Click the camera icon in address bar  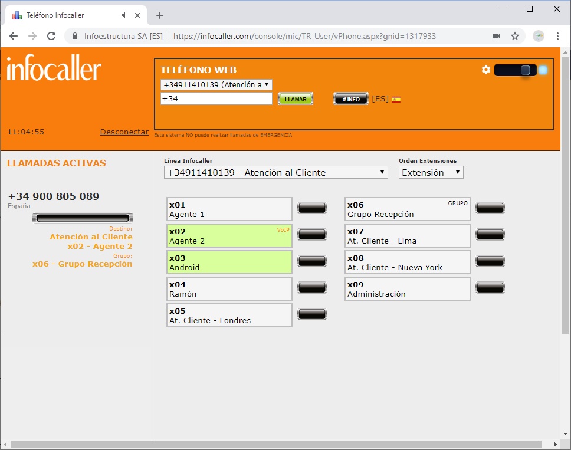pos(496,36)
